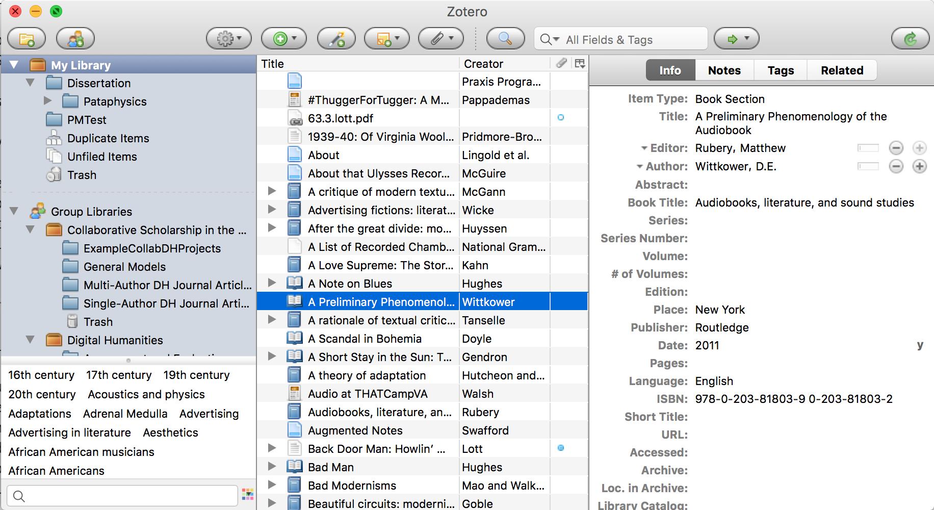934x510 pixels.
Task: Click the New Group library icon
Action: 75,39
